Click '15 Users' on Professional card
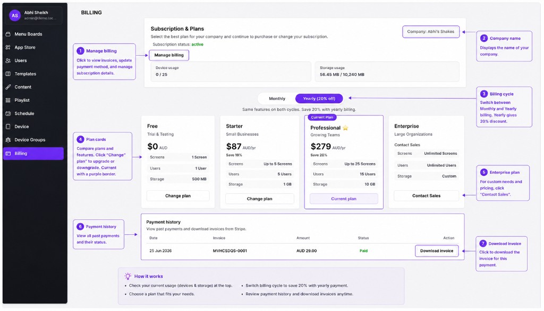This screenshot has height=311, width=544. [368, 174]
